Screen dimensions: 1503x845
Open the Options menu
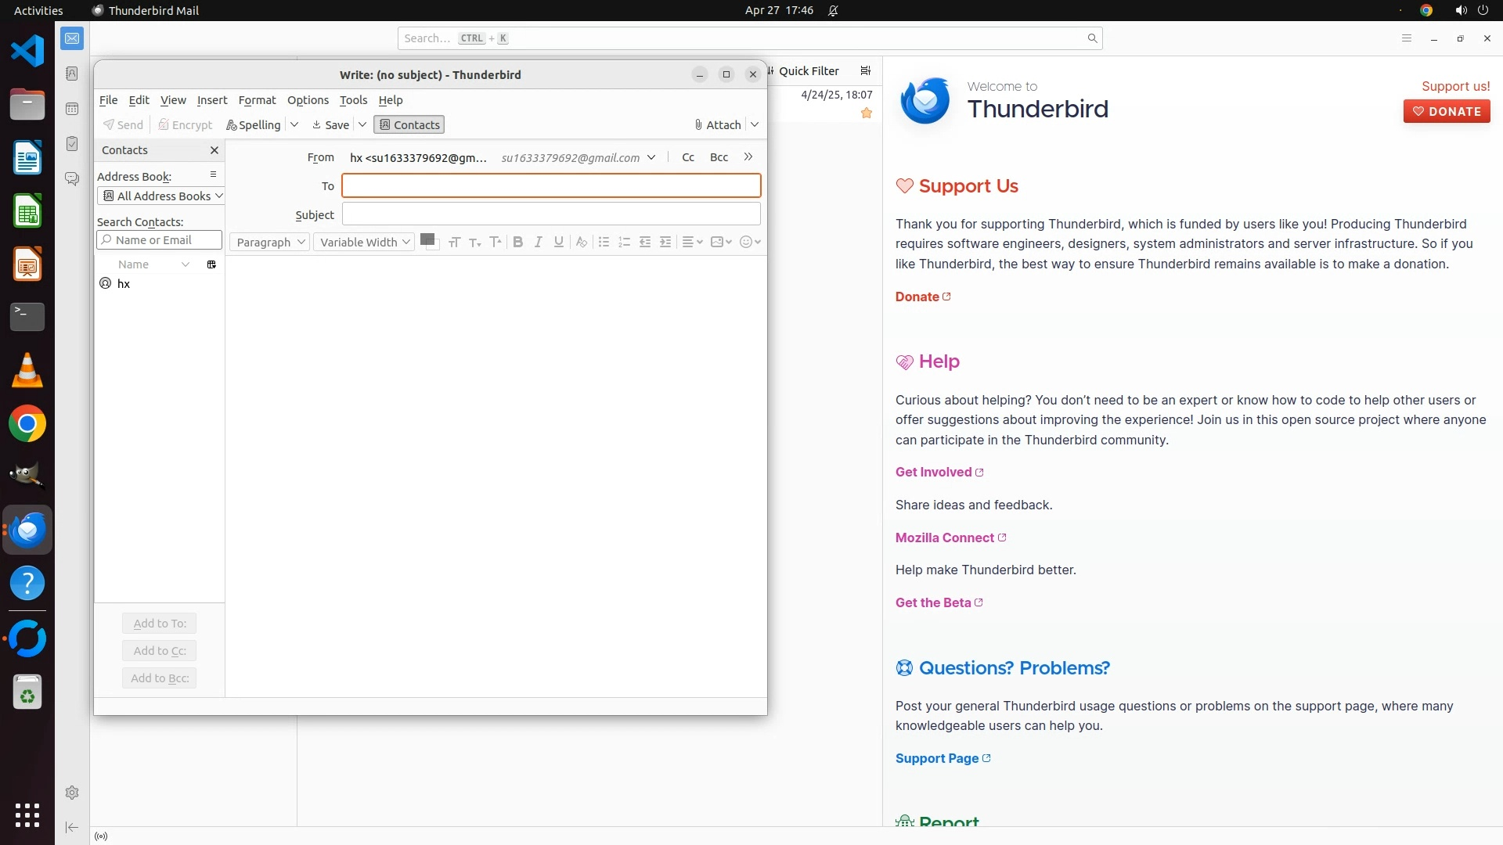tap(307, 100)
